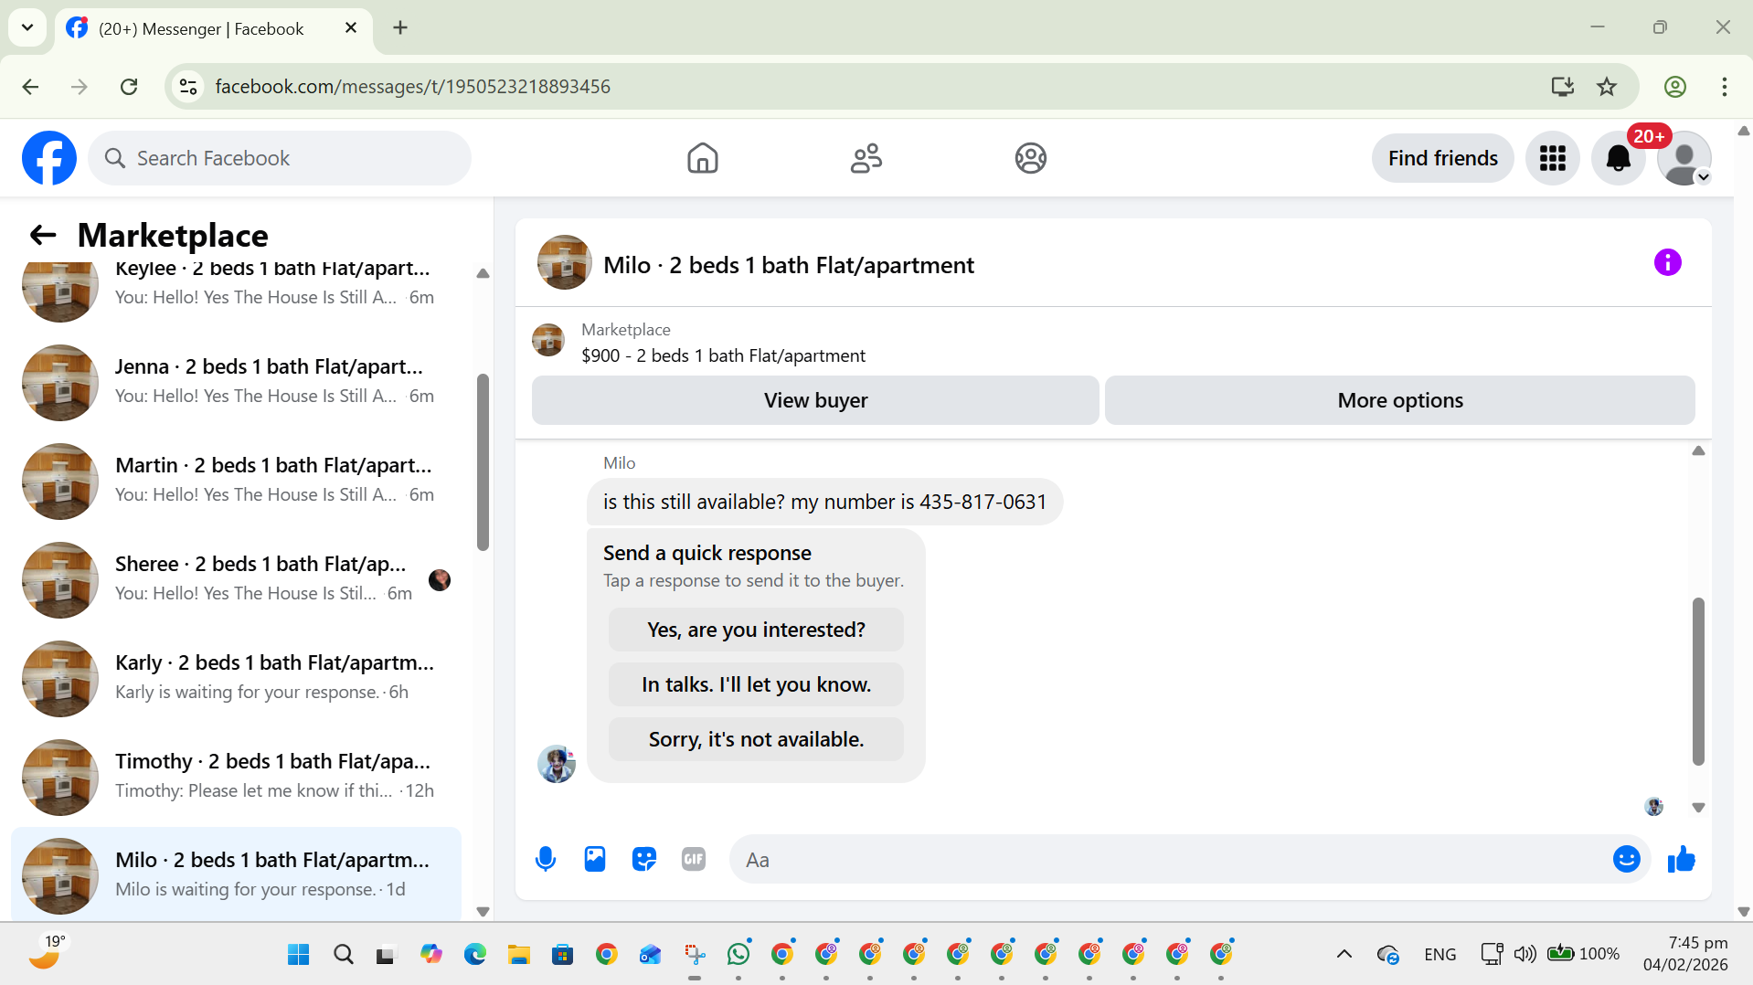Image resolution: width=1753 pixels, height=985 pixels.
Task: Open WhatsApp from the taskbar
Action: (x=738, y=955)
